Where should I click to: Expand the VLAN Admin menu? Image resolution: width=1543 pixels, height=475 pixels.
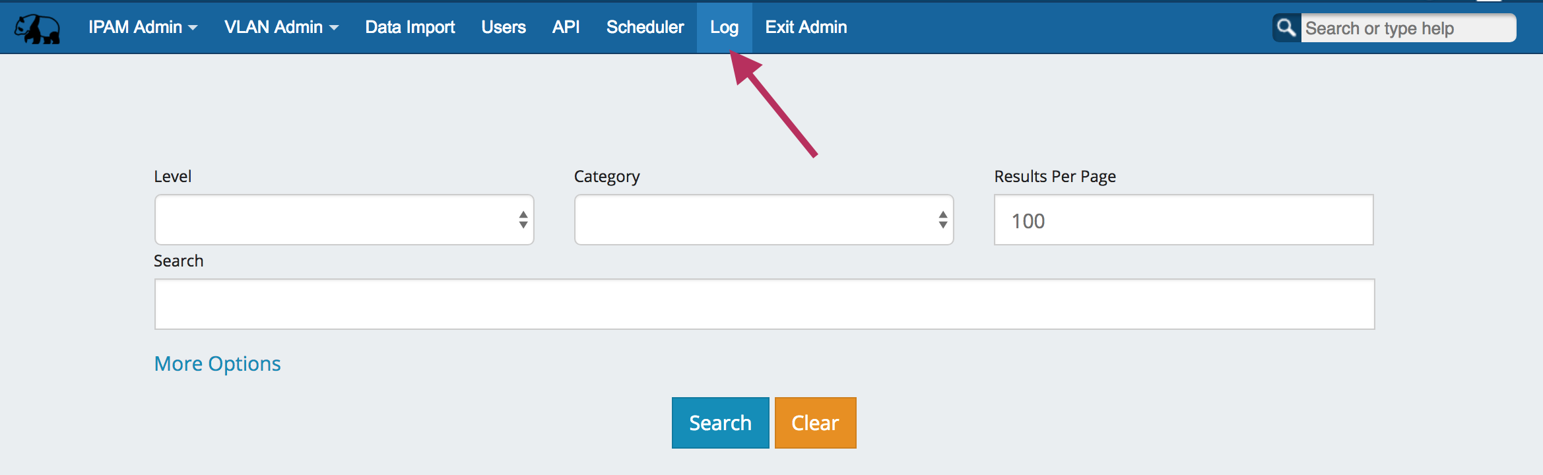(x=281, y=27)
